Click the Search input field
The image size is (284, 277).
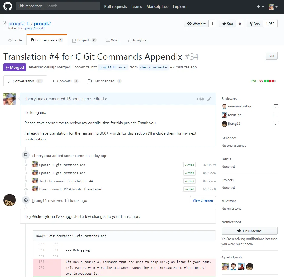click(x=72, y=6)
